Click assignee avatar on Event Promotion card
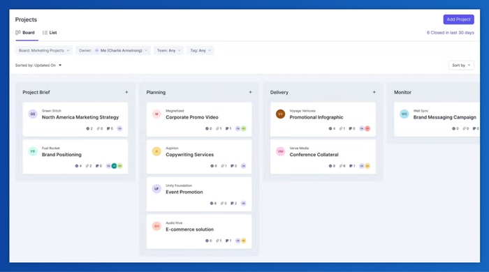 pyautogui.click(x=244, y=203)
